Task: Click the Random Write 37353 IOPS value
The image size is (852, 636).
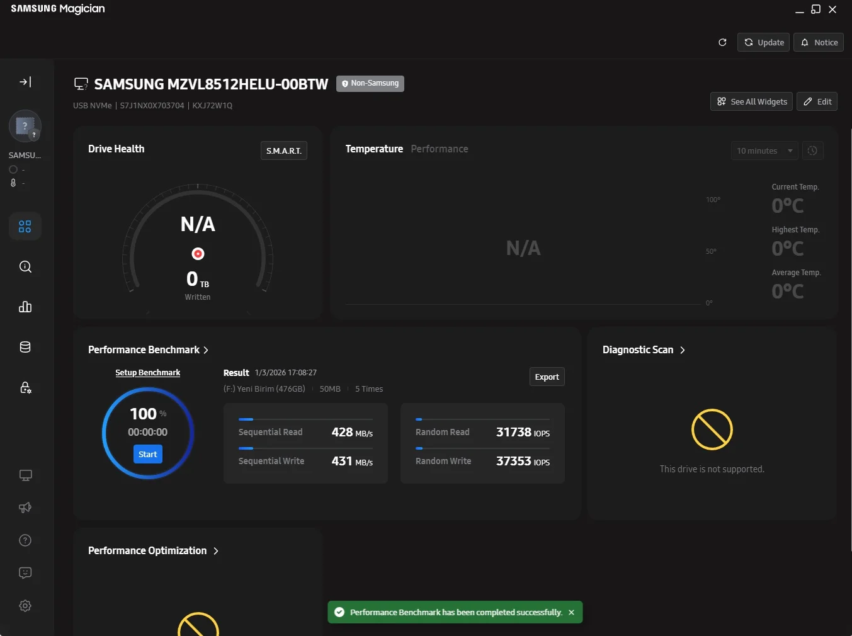Action: pos(523,461)
